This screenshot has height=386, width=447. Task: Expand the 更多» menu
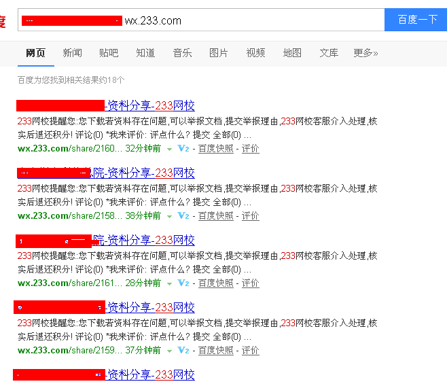[365, 53]
